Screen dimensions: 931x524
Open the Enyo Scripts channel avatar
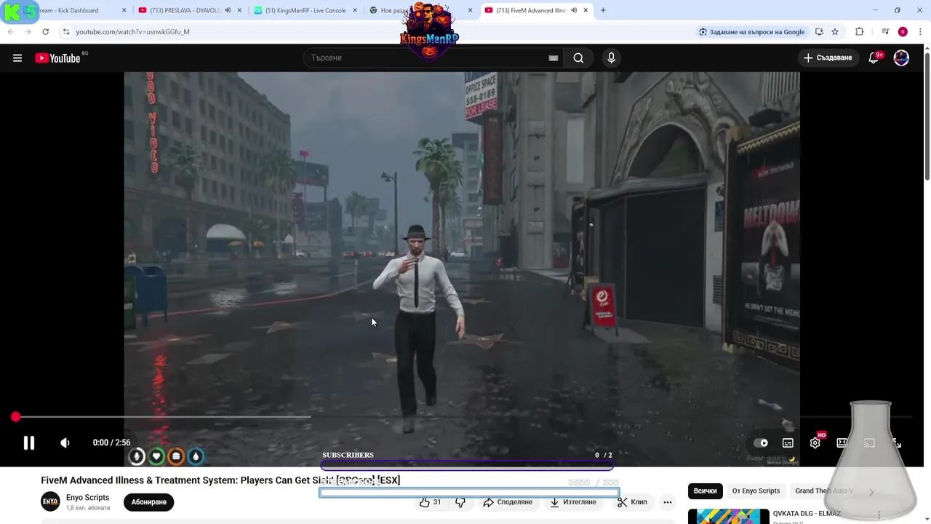pos(50,501)
